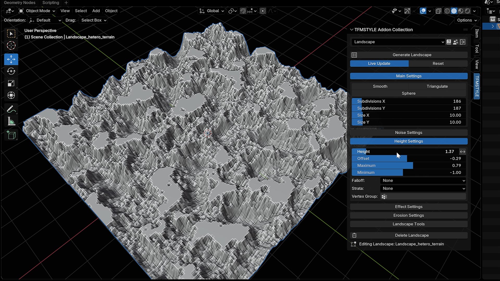Screen dimensions: 500x281
Task: Click the trash icon beside Delete Landscape
Action: click(x=354, y=235)
